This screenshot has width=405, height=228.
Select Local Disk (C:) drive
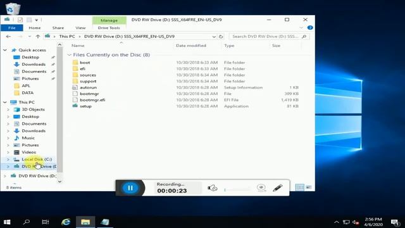pos(37,159)
